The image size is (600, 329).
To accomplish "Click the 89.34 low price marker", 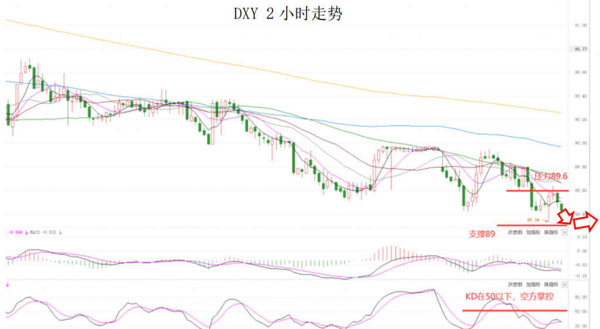I will tap(533, 220).
